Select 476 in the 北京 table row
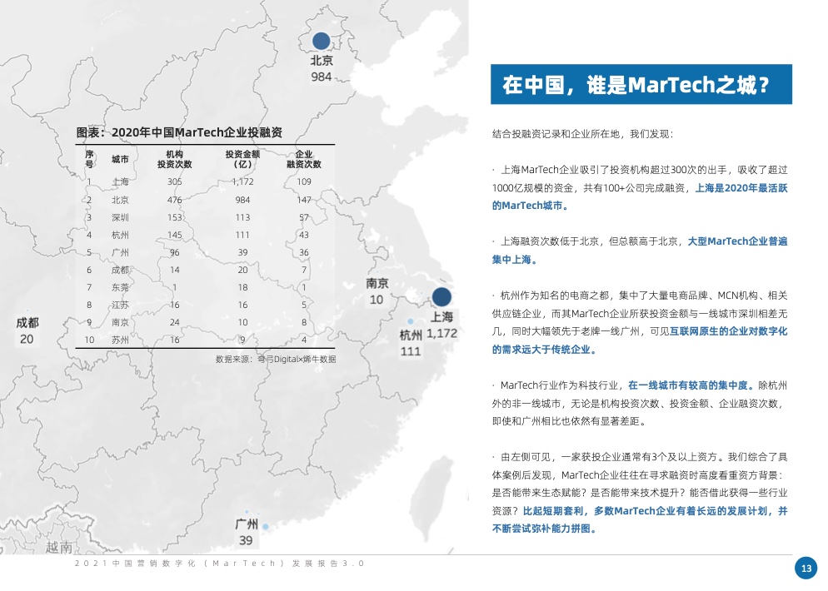The width and height of the screenshot is (828, 591). [x=174, y=200]
